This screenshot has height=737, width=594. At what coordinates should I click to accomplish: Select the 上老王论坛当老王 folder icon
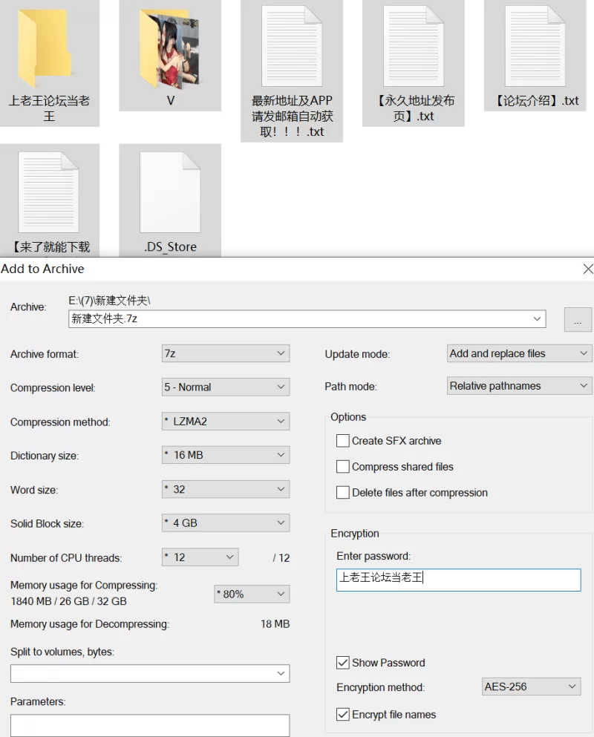[x=45, y=48]
